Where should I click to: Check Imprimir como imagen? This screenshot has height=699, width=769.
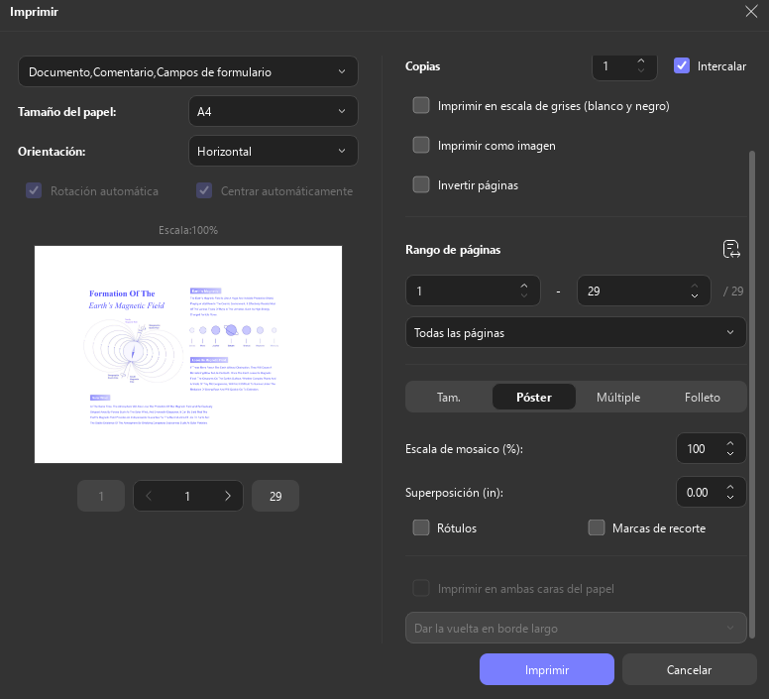421,145
